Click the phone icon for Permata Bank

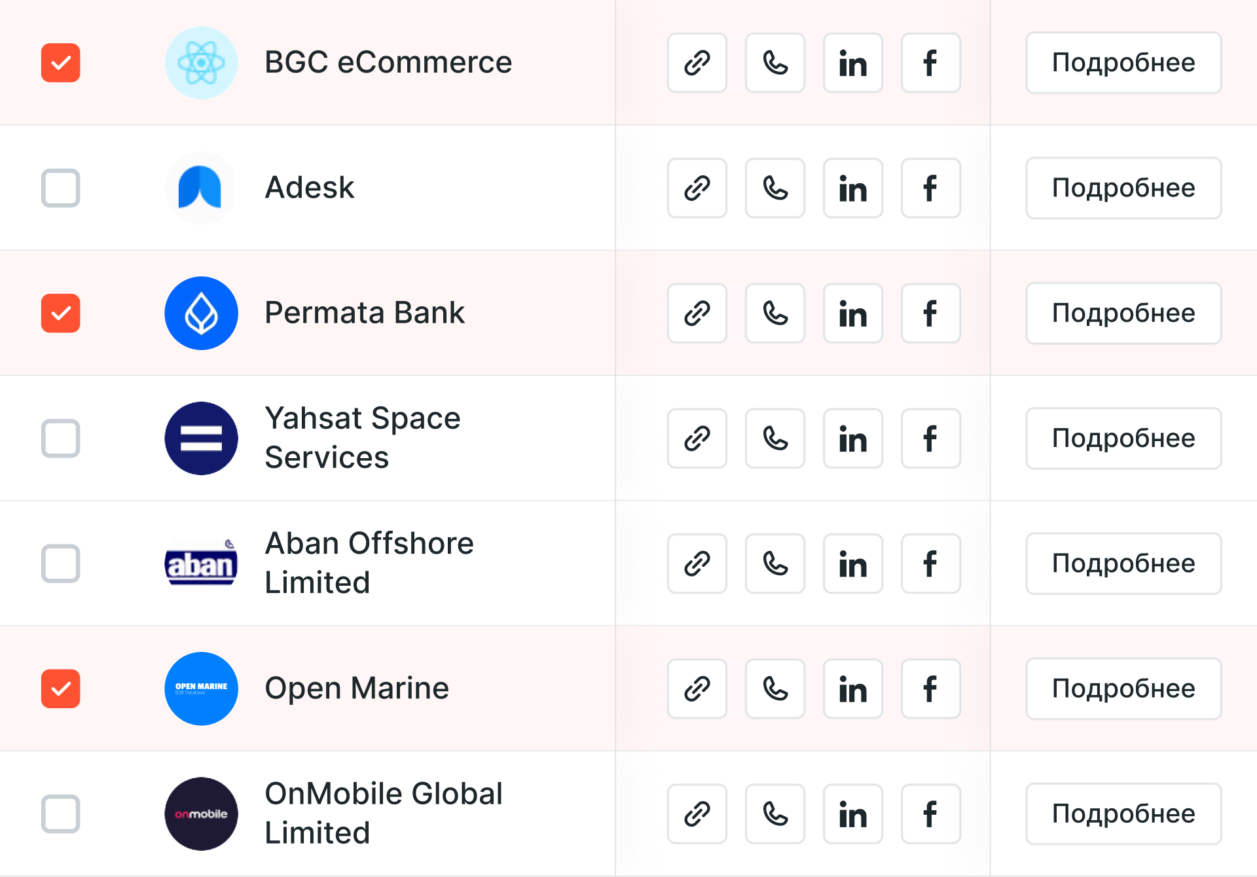(x=774, y=313)
